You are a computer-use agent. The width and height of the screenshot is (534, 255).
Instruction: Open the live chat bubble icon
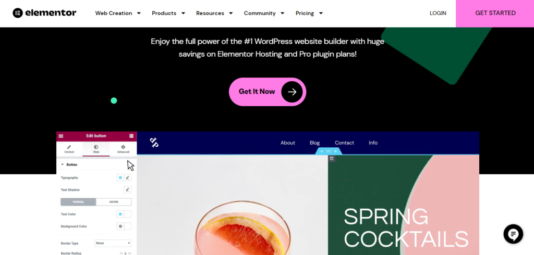pyautogui.click(x=513, y=234)
